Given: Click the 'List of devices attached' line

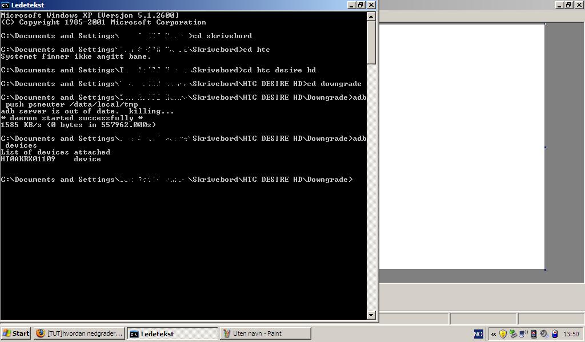Looking at the screenshot, I should coord(55,152).
